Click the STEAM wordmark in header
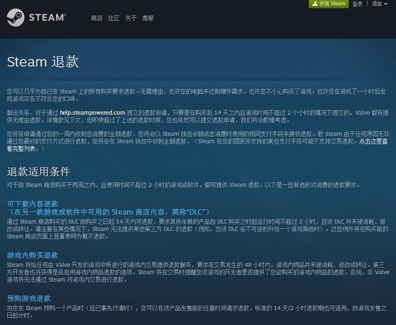The image size is (396, 325). click(x=47, y=17)
